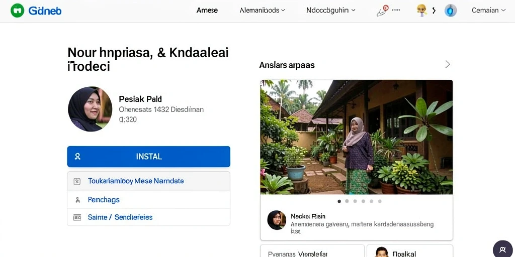Click the card icon beside Sainte / Sencliereies

coord(77,217)
